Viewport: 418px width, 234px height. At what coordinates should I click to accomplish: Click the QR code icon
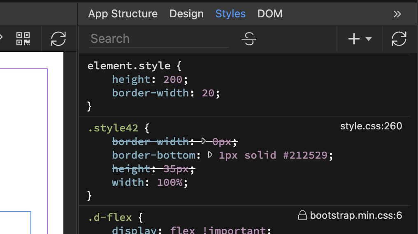click(x=23, y=39)
